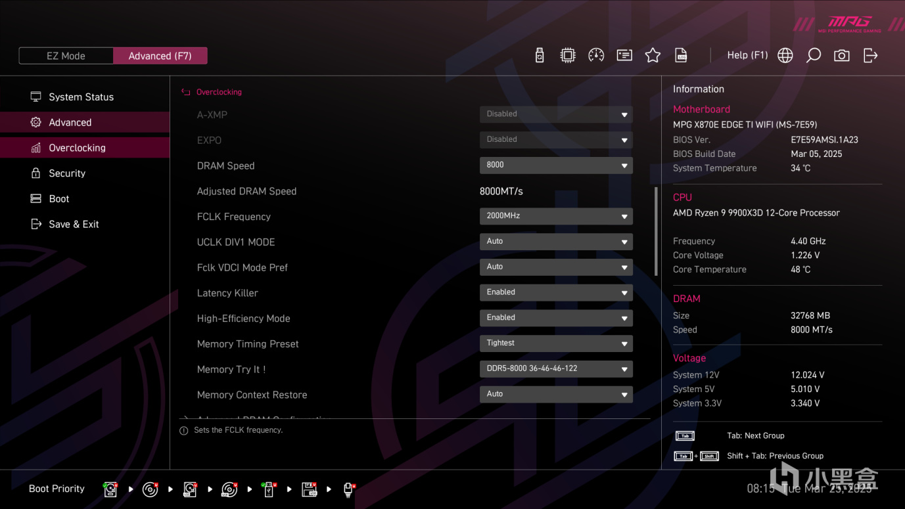Open the Memory Timing Preset dropdown
This screenshot has height=509, width=905.
coord(556,343)
